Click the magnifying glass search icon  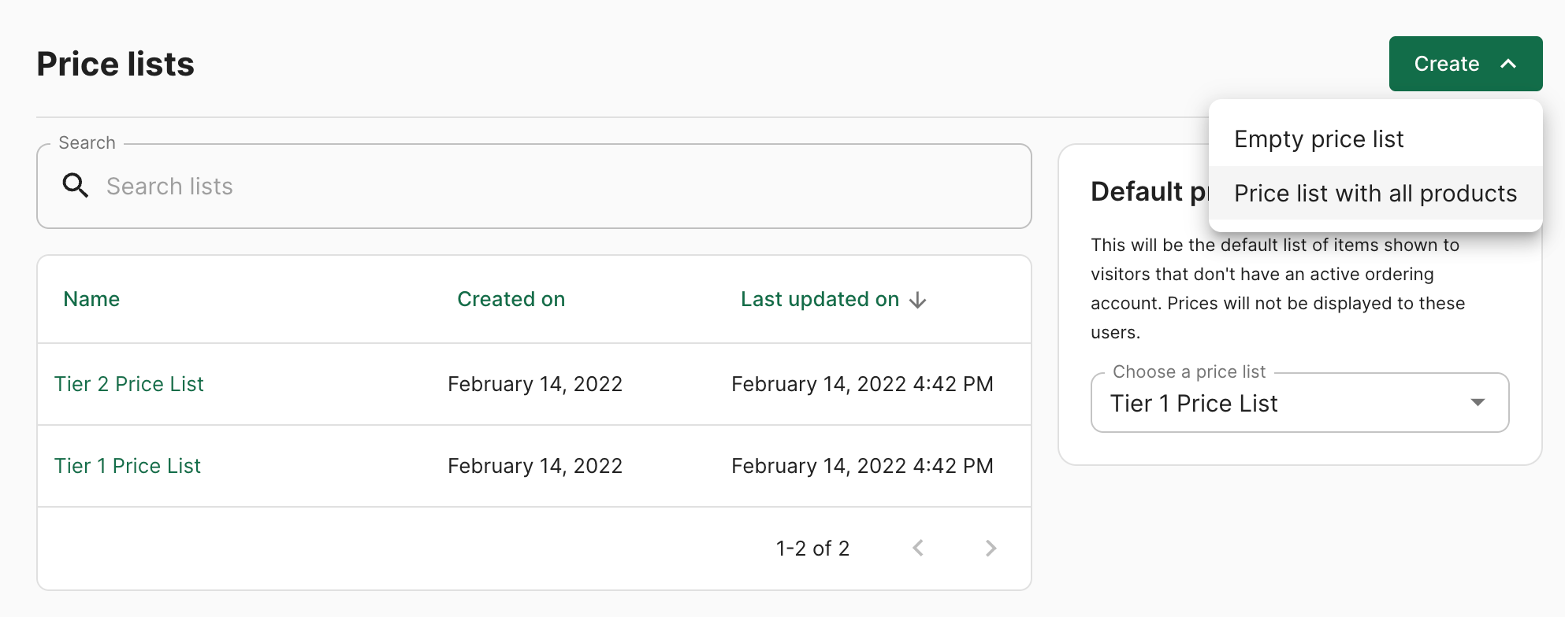(76, 186)
